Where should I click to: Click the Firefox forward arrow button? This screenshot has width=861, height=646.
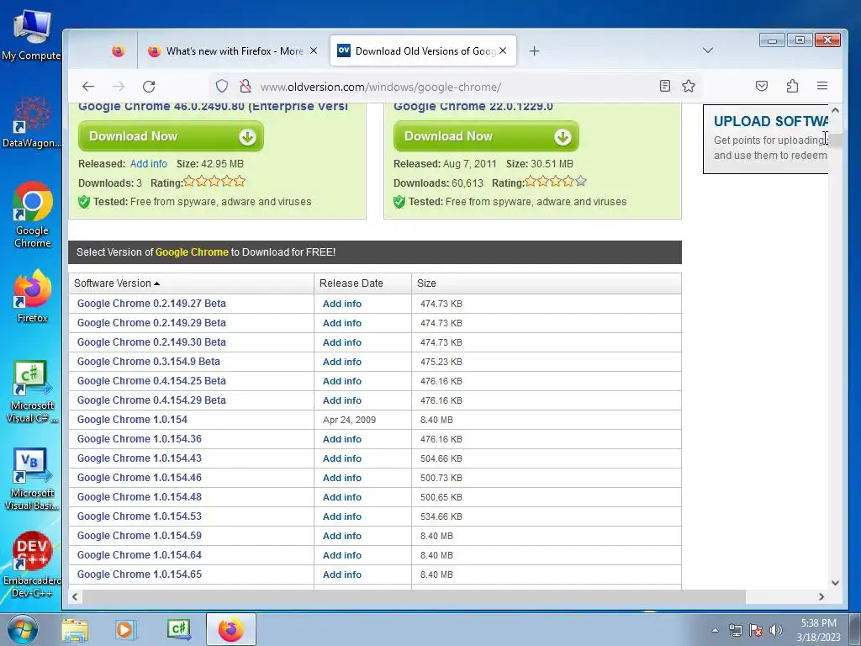[118, 87]
